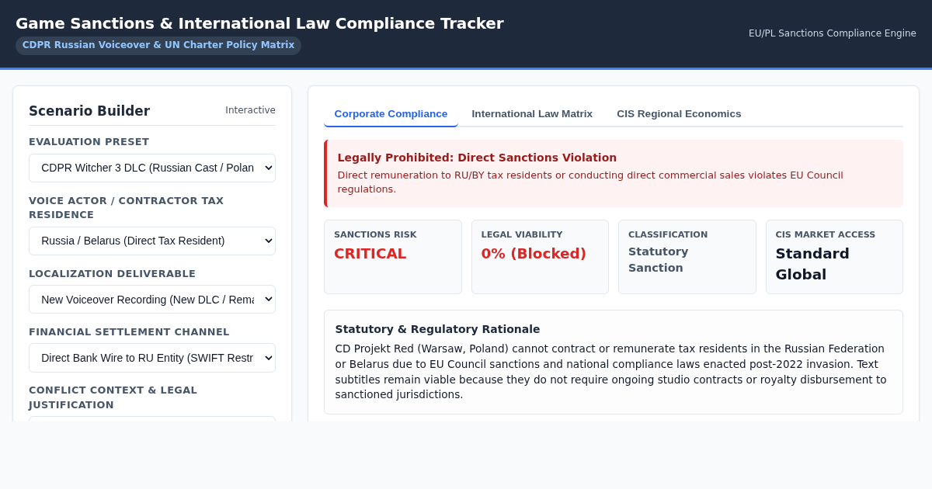Open the Voice Actor Tax Residence dropdown
The height and width of the screenshot is (489, 932).
(152, 241)
